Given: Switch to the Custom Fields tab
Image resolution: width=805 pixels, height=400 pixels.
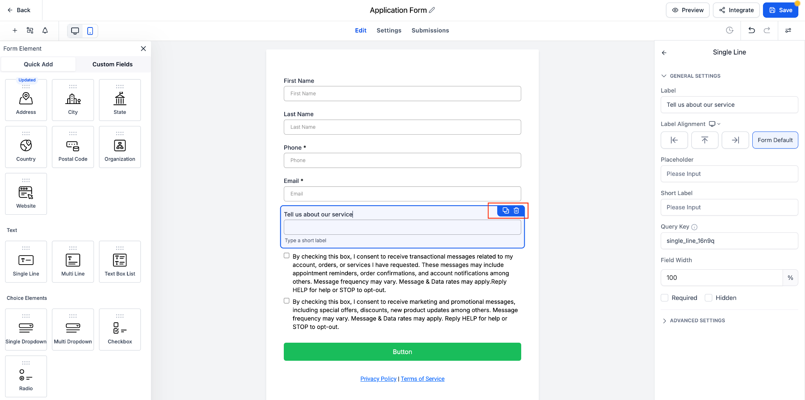Looking at the screenshot, I should (x=112, y=64).
